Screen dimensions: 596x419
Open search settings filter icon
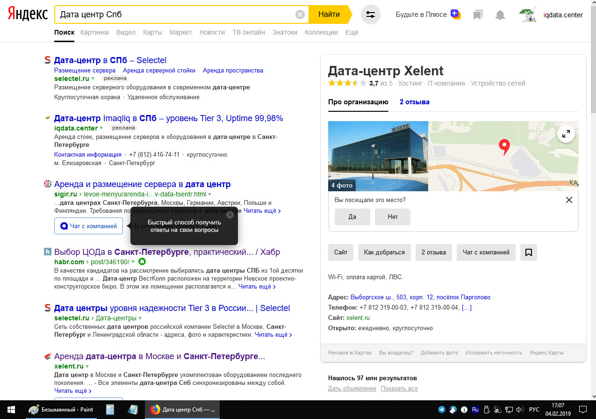point(371,14)
